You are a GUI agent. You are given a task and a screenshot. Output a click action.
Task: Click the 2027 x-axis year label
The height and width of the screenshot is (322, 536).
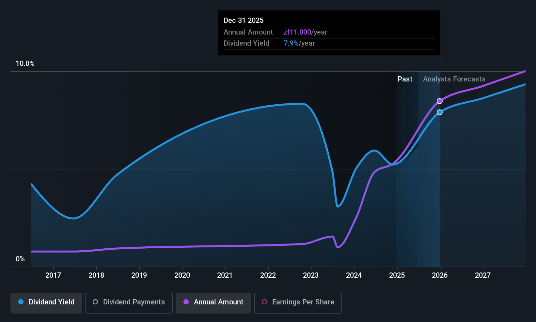483,275
